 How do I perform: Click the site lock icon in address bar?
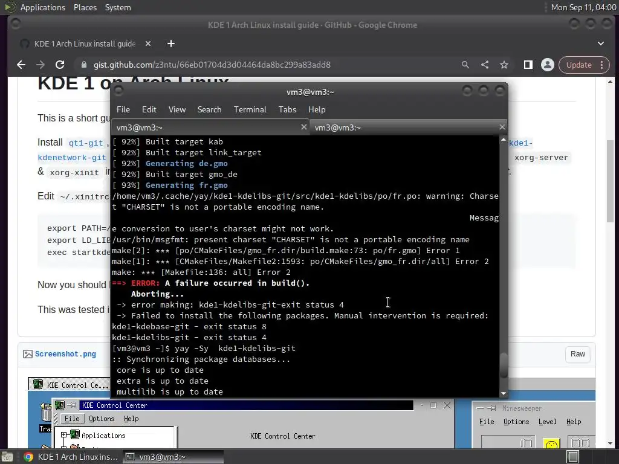pyautogui.click(x=83, y=65)
